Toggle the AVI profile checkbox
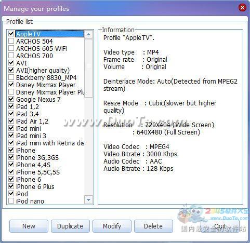Image resolution: width=250 pixels, height=243 pixels. [x=11, y=63]
